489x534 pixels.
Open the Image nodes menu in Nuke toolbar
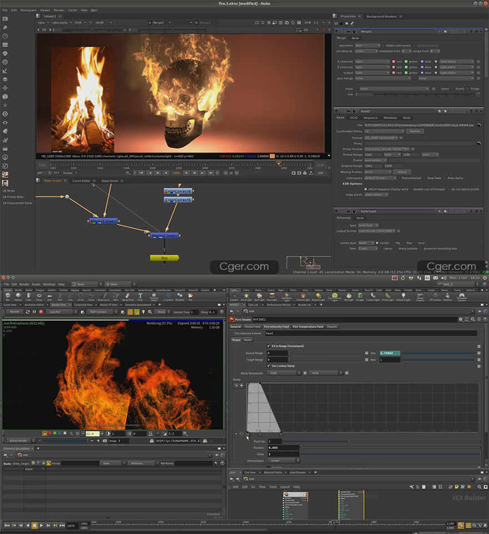(5, 18)
